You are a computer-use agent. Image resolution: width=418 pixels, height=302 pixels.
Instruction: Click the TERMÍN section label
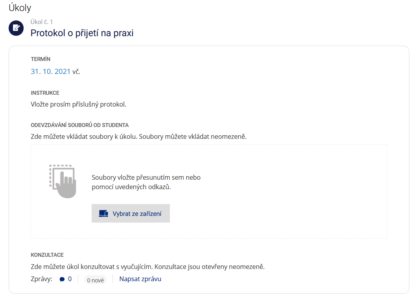(x=41, y=59)
